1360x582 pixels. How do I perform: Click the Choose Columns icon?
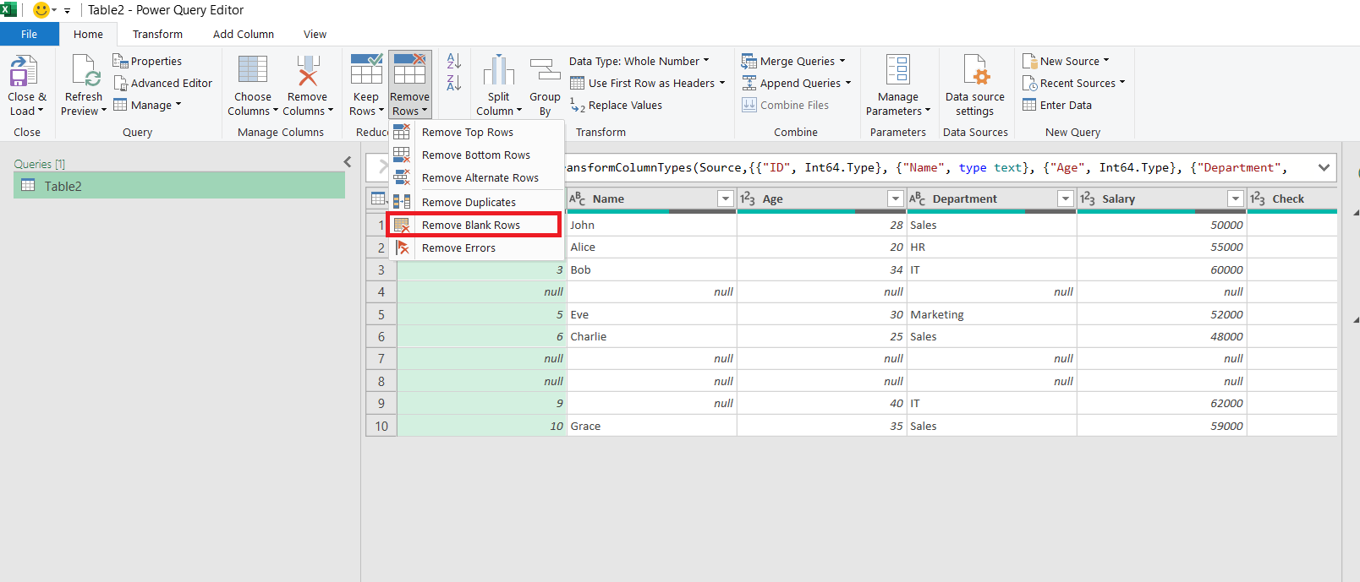252,69
